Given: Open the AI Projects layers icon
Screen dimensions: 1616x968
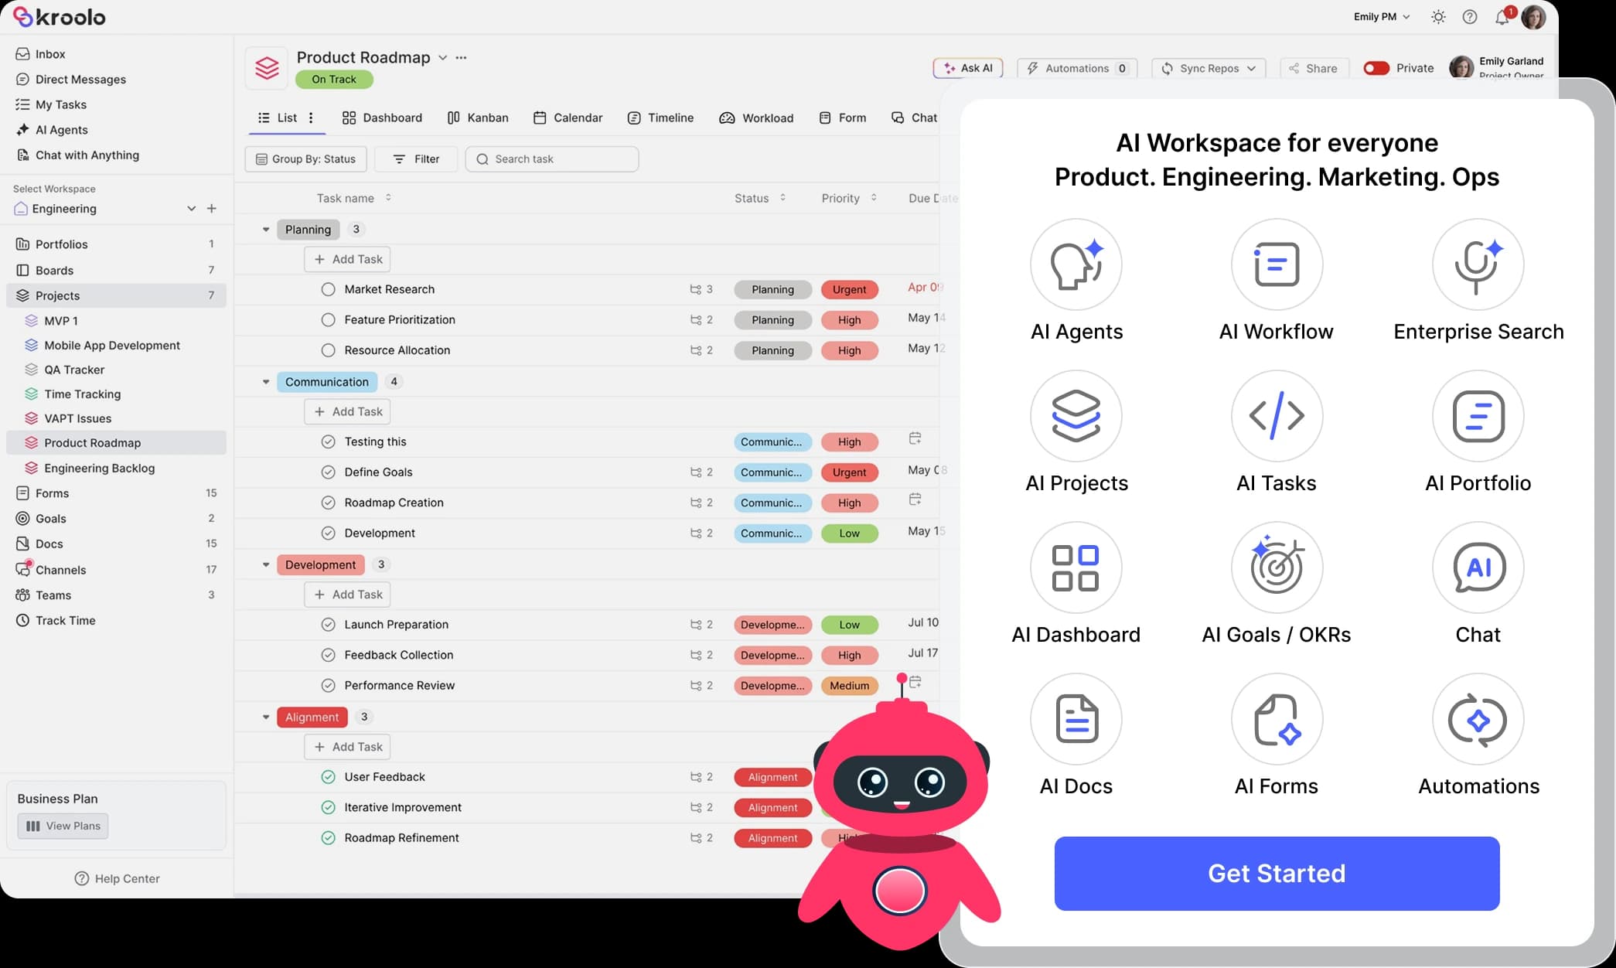Looking at the screenshot, I should pos(1076,416).
